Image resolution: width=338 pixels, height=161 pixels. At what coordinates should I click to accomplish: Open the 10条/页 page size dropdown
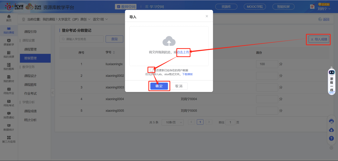(172, 122)
